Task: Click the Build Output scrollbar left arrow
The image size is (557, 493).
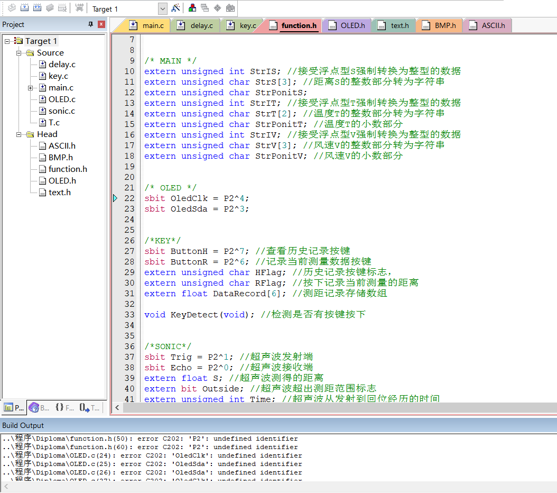Action: click(x=6, y=487)
